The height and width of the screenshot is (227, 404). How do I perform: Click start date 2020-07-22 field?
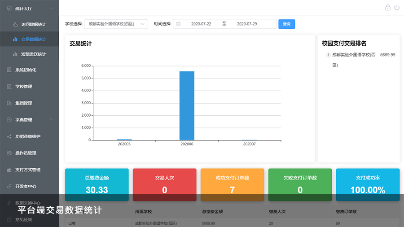[201, 24]
